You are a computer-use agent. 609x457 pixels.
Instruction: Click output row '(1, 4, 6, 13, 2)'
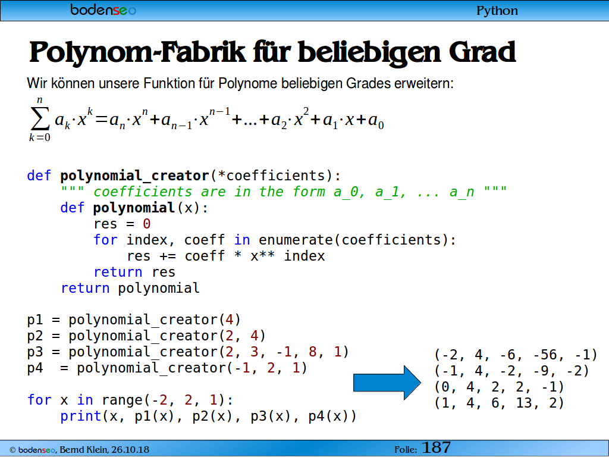(499, 403)
